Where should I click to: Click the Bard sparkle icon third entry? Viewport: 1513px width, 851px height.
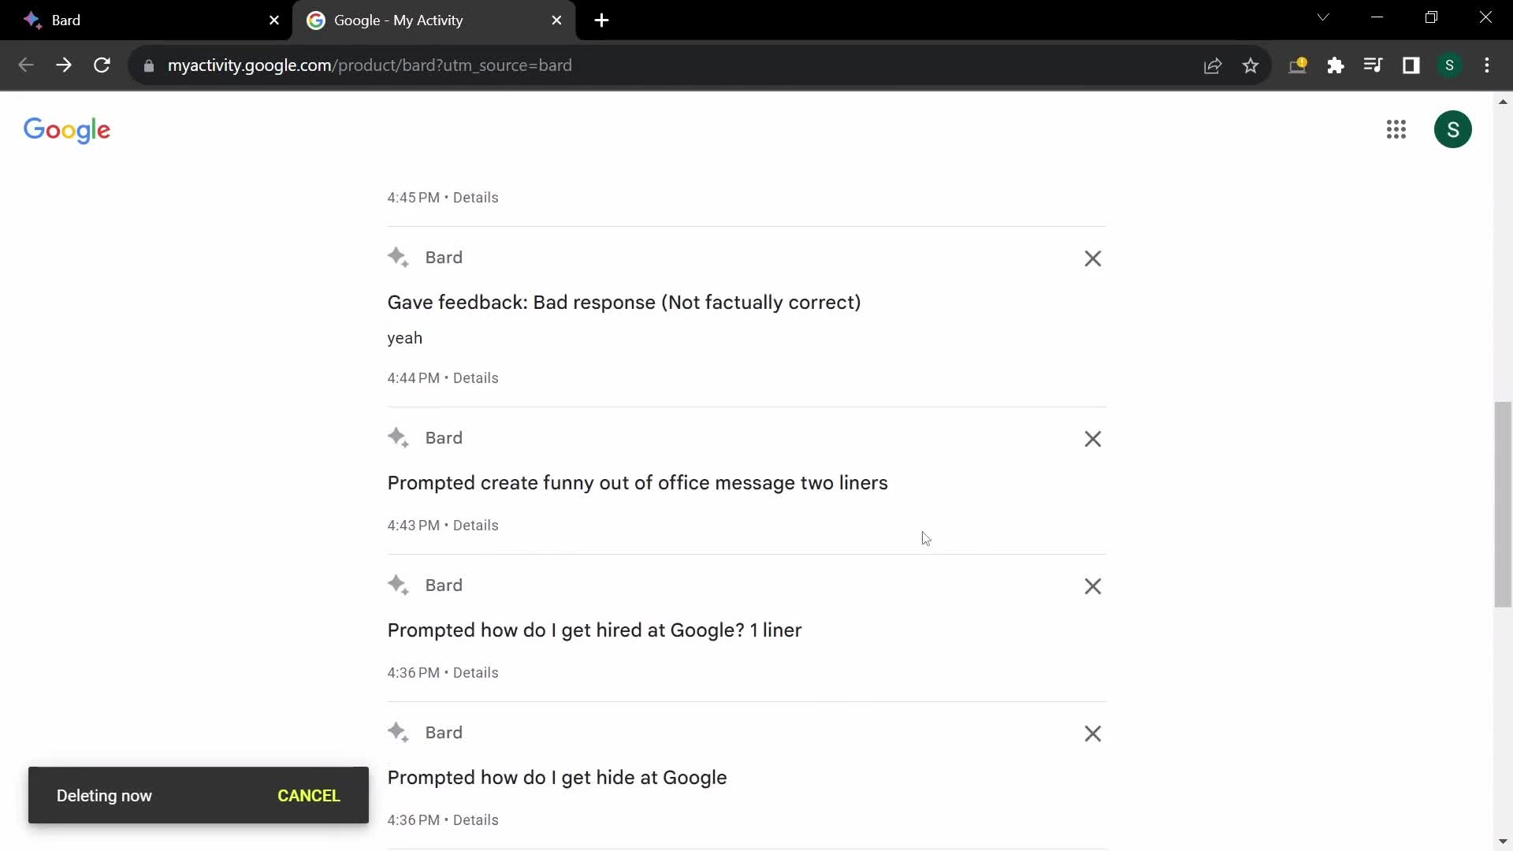[397, 584]
